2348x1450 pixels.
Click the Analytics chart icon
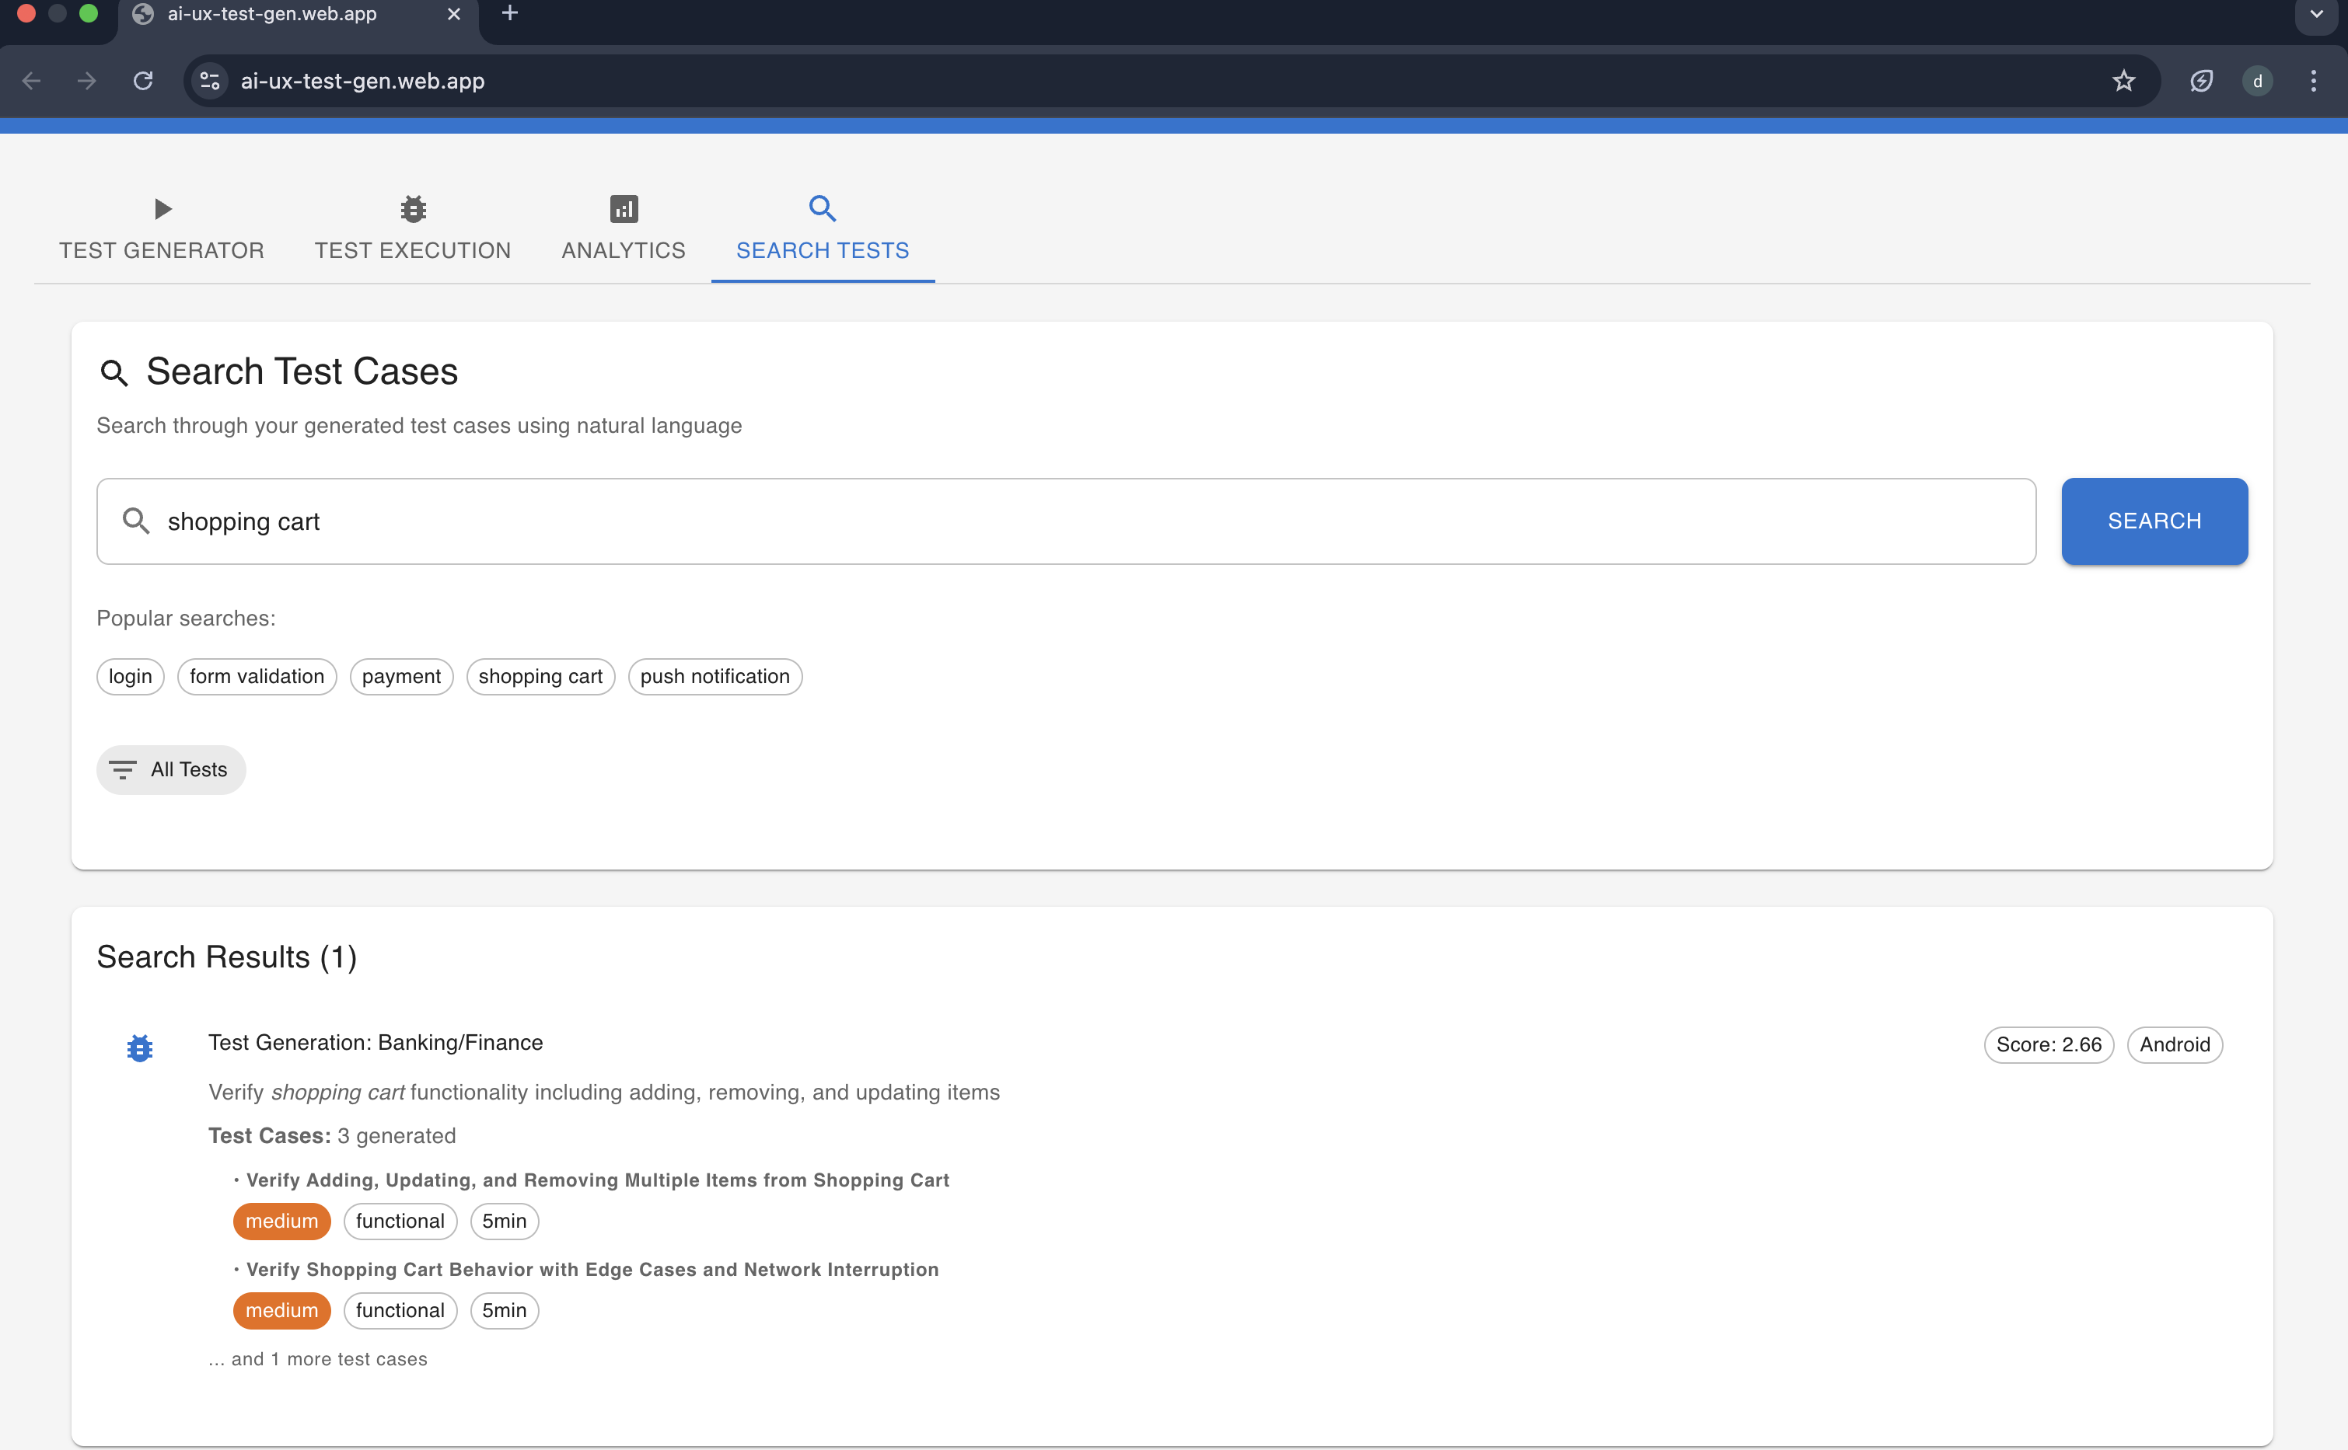pos(624,208)
